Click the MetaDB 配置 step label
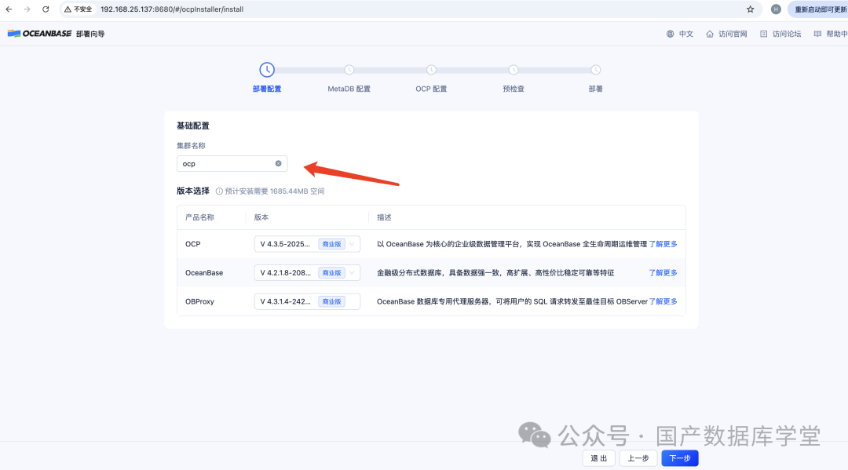 click(x=349, y=89)
